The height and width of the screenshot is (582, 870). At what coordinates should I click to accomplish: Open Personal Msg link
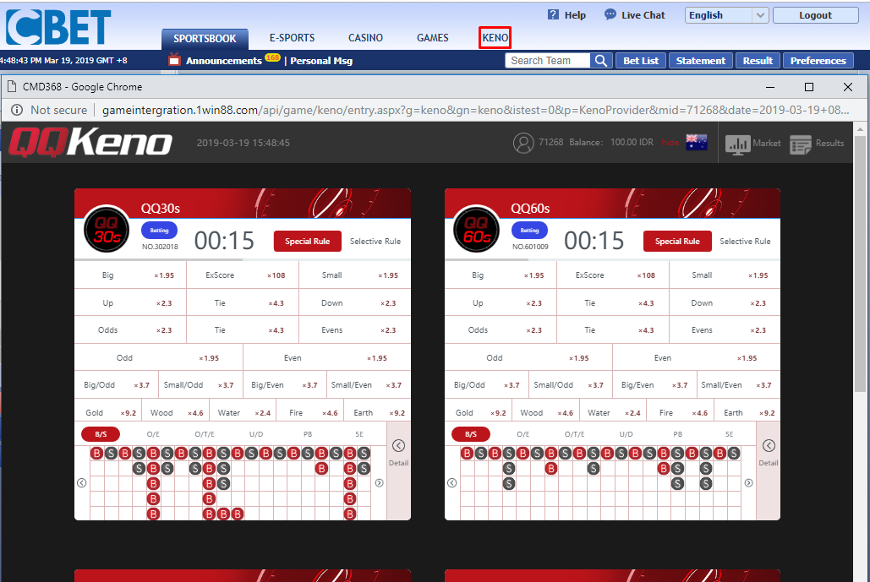point(321,61)
